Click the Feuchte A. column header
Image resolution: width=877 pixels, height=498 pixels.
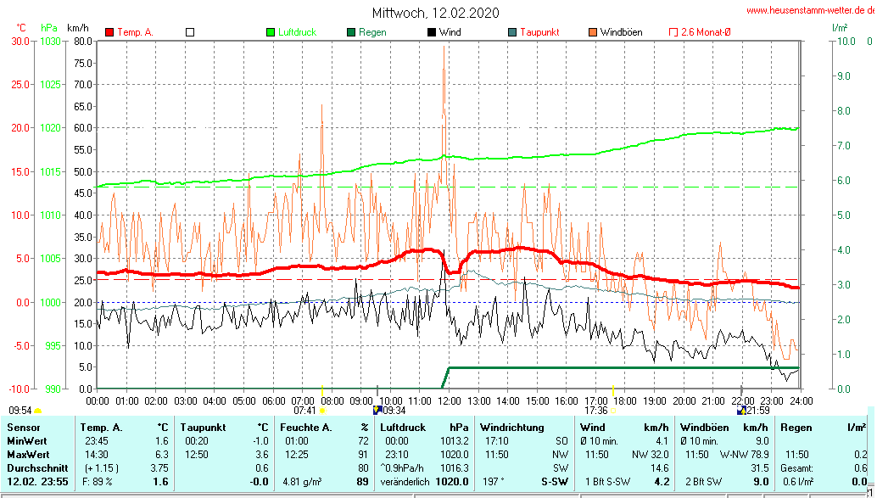pyautogui.click(x=304, y=427)
